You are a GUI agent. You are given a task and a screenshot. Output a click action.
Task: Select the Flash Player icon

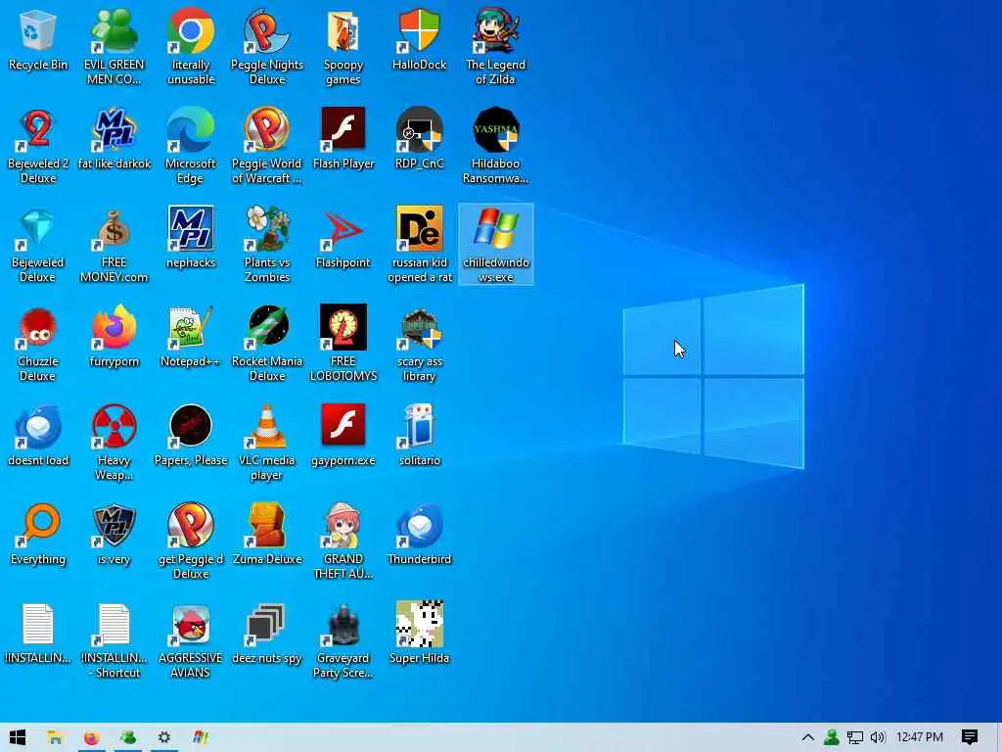click(x=343, y=137)
